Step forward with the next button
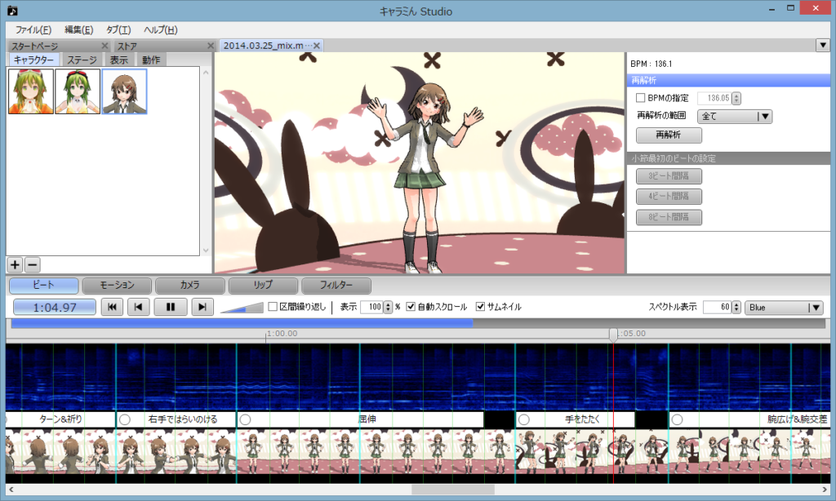Screen dimensions: 836x501 pyautogui.click(x=202, y=307)
